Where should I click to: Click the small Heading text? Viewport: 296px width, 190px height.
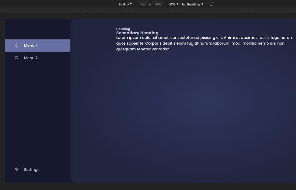[123, 29]
